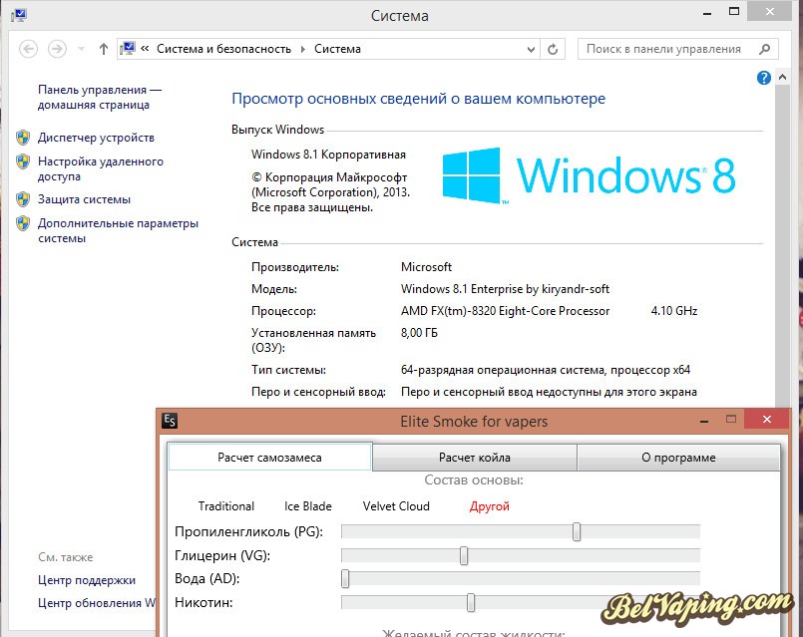Expand the breadcrumb double-chevron in address bar
This screenshot has height=637, width=803.
[145, 49]
